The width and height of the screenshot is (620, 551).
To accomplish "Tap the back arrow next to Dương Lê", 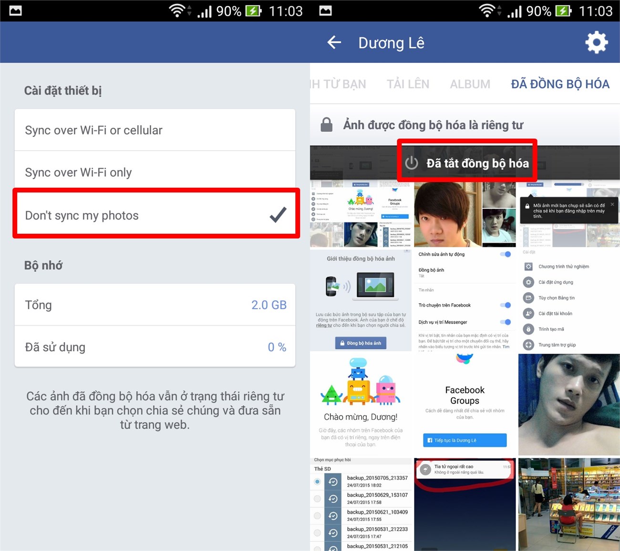I will click(334, 42).
